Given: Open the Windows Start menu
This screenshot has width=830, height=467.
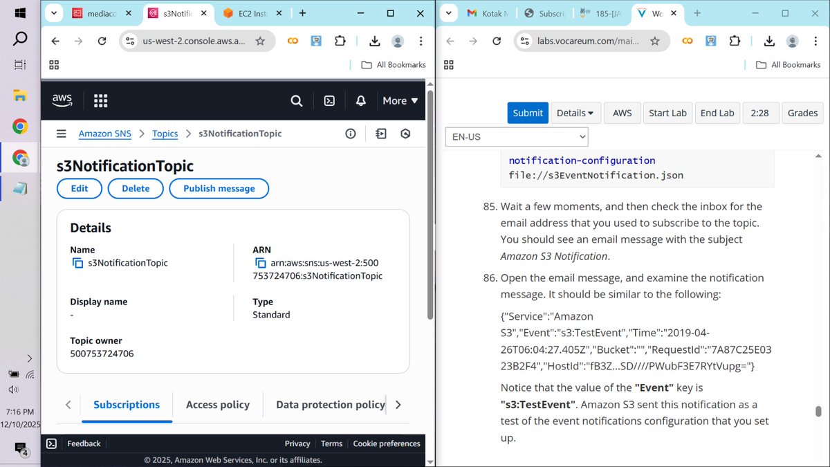Looking at the screenshot, I should click(x=20, y=13).
